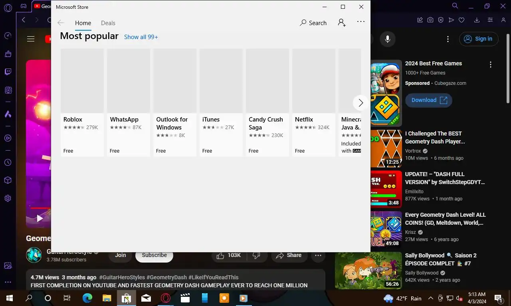Open Opera downloads icon
This screenshot has width=511, height=306.
pyautogui.click(x=477, y=20)
